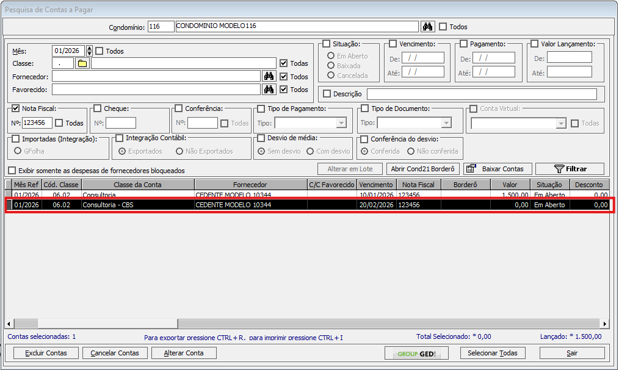Open the Favorecido search binoculars
Viewport: 619px width, 370px height.
(269, 90)
